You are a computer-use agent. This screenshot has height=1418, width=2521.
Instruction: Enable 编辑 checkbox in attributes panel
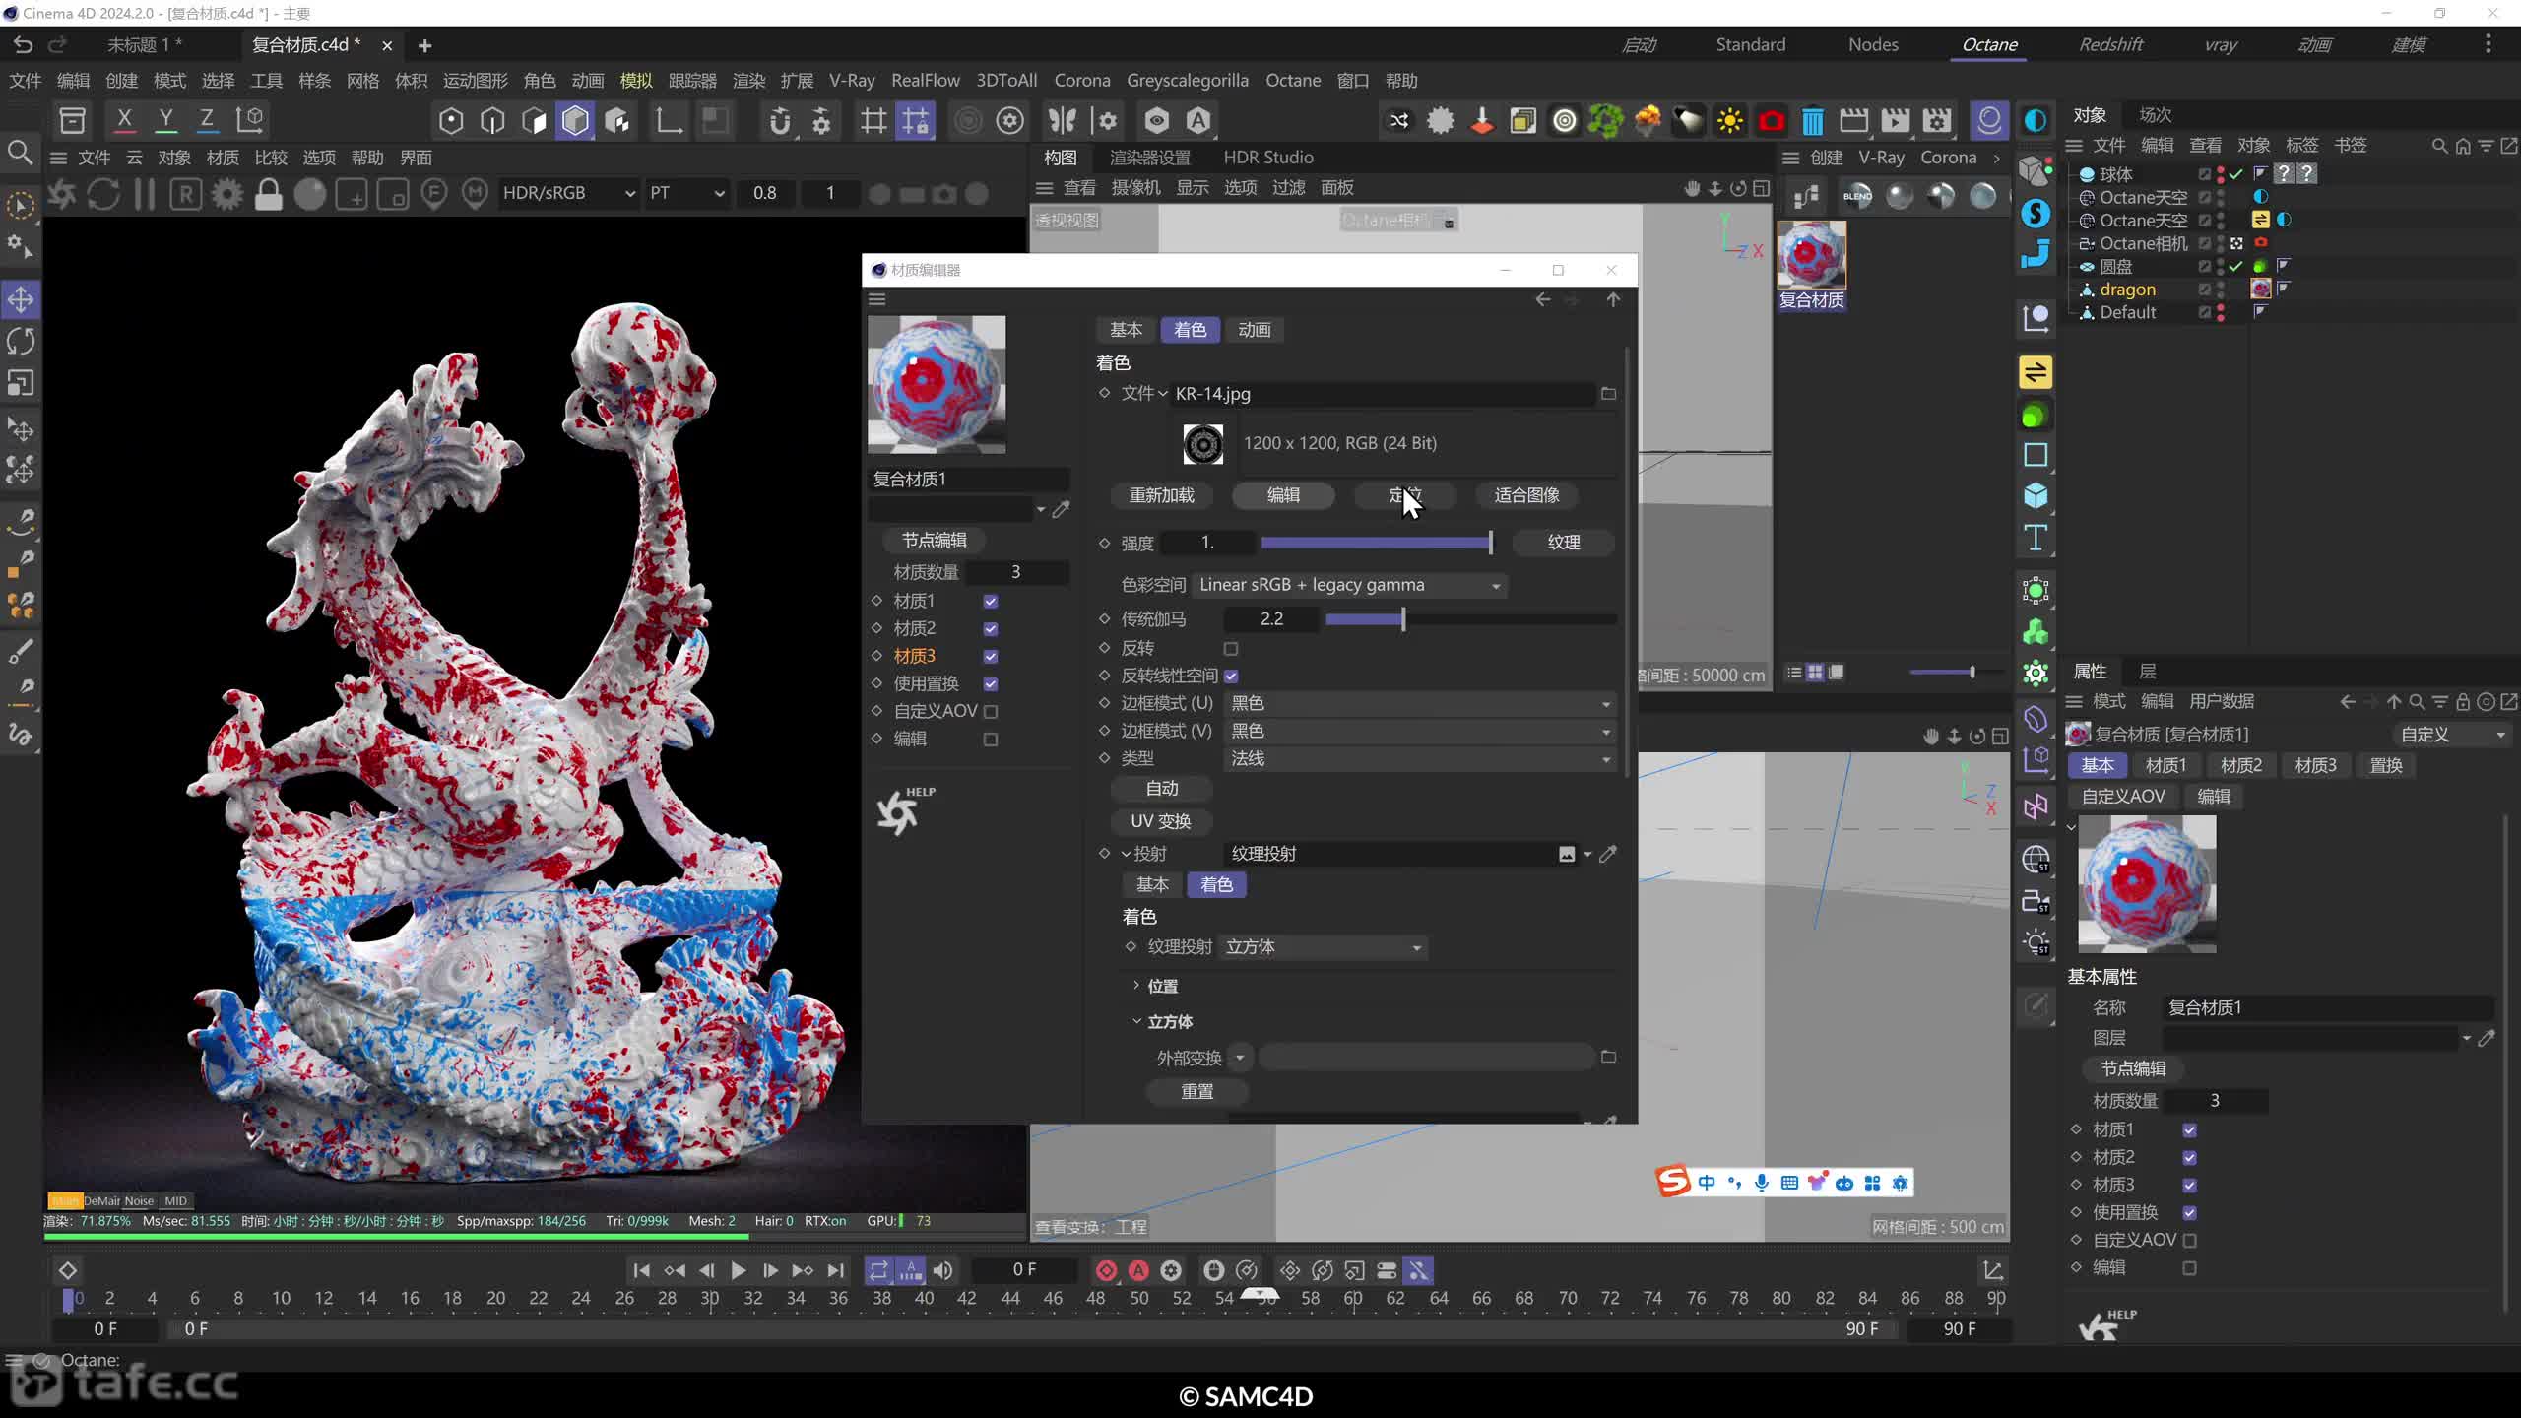click(x=2189, y=1267)
